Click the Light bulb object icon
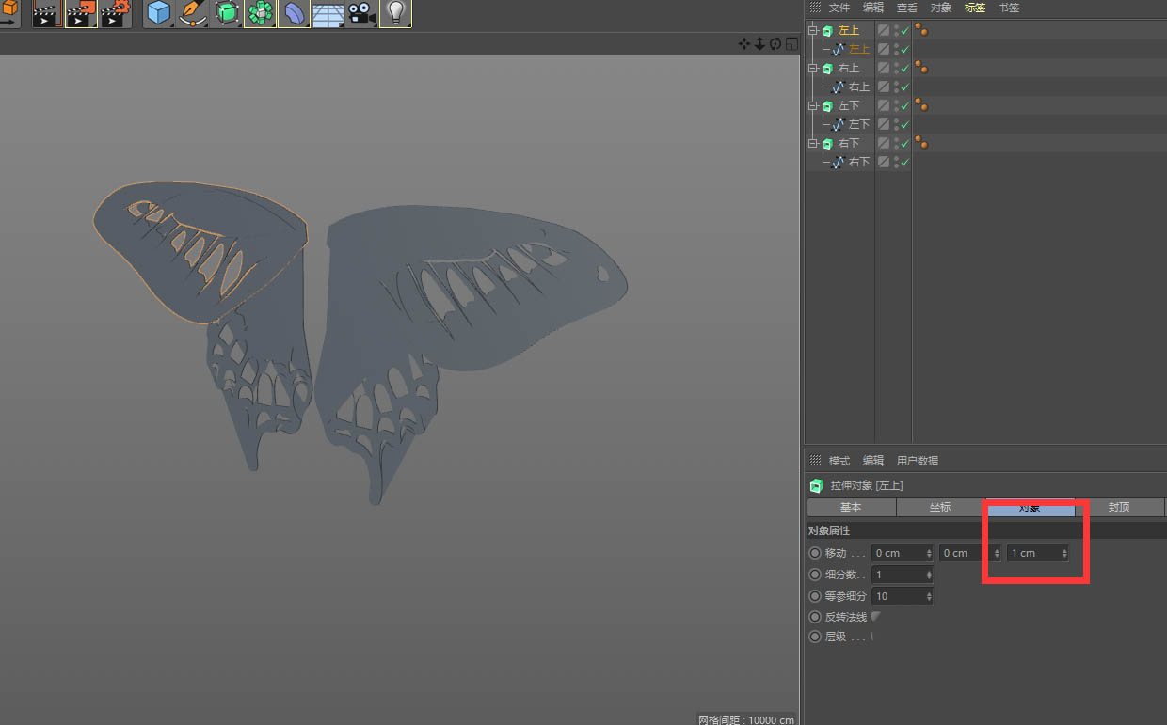The image size is (1167, 725). point(396,13)
